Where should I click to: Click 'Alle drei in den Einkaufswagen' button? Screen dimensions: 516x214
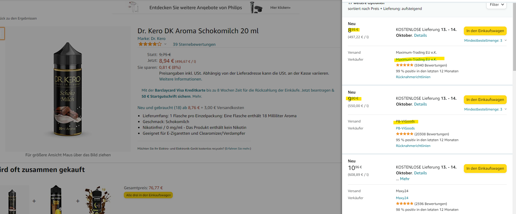click(148, 195)
